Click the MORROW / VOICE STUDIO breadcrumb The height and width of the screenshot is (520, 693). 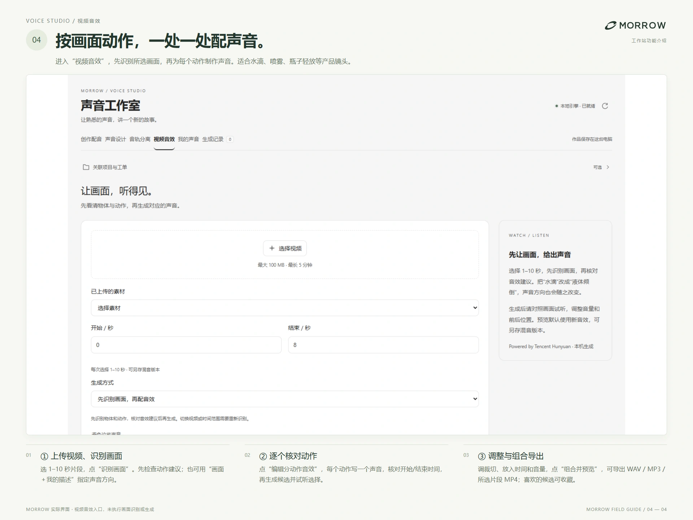point(113,91)
